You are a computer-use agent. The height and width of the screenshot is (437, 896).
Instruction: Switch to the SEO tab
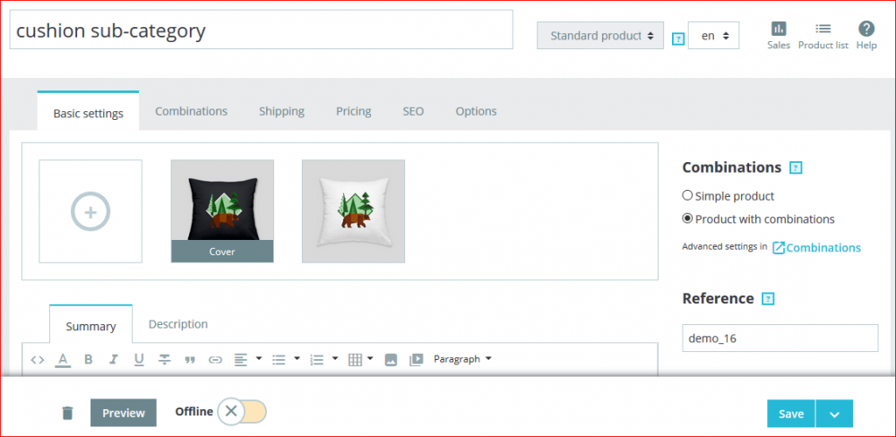click(413, 111)
